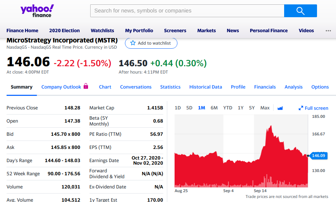Select the 1D chart range
This screenshot has height=202, width=336.
178,108
